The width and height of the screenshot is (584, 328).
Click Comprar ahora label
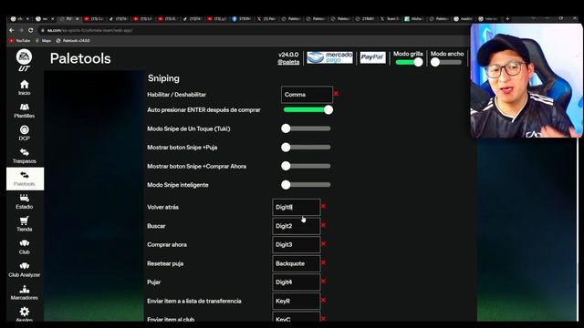pos(167,245)
